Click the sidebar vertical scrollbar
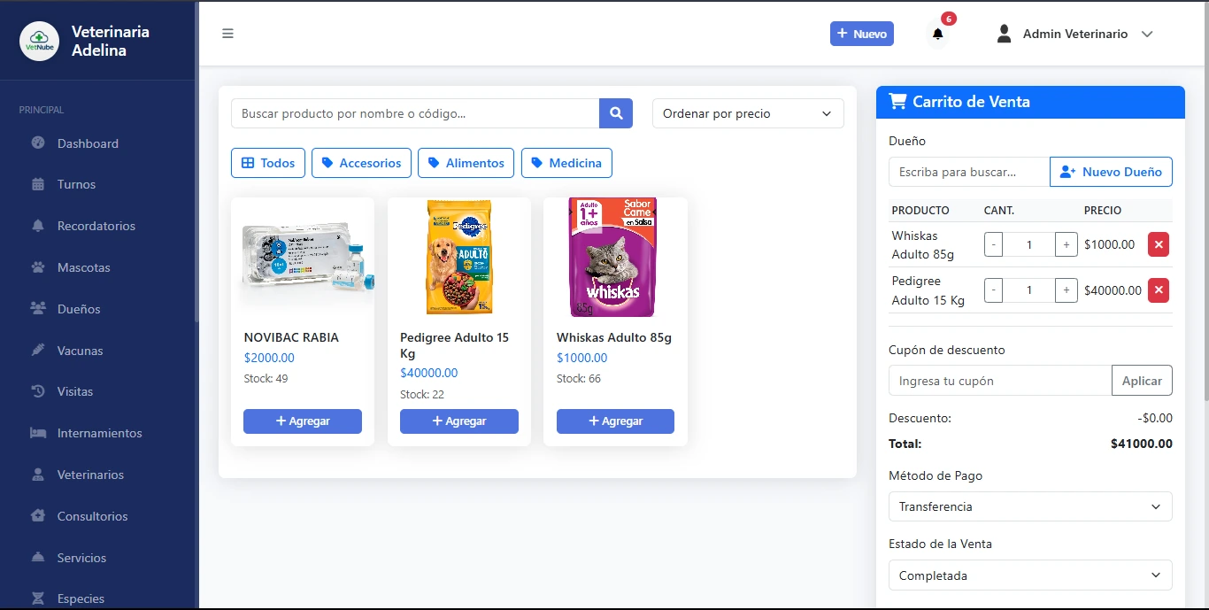This screenshot has height=610, width=1209. pyautogui.click(x=196, y=162)
